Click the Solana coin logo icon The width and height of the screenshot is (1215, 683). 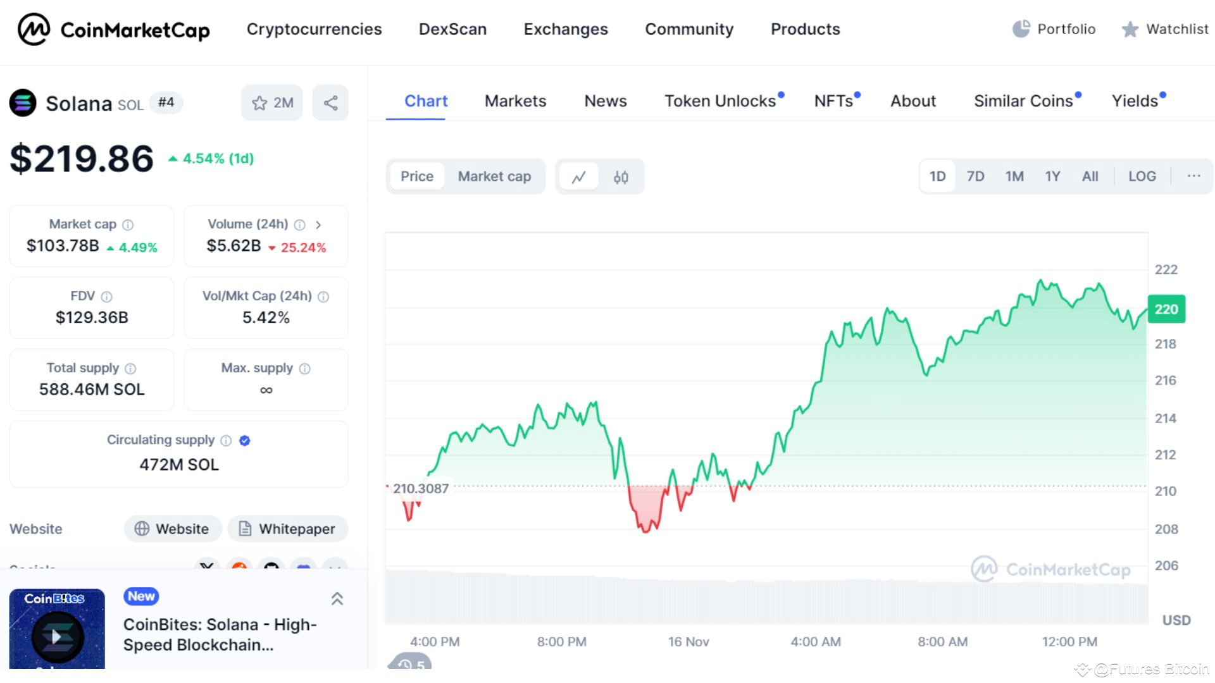coord(23,103)
